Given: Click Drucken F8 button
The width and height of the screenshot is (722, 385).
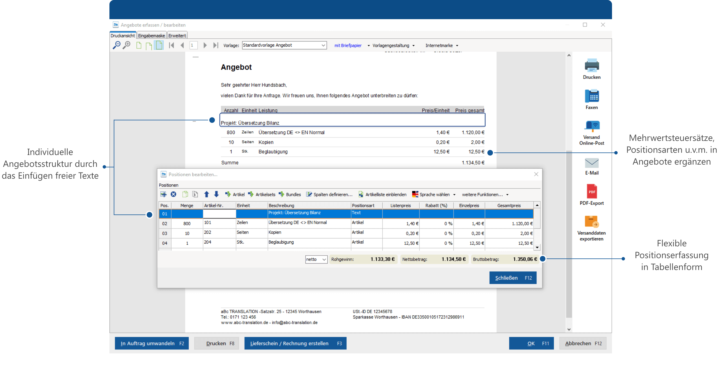Looking at the screenshot, I should pyautogui.click(x=217, y=343).
